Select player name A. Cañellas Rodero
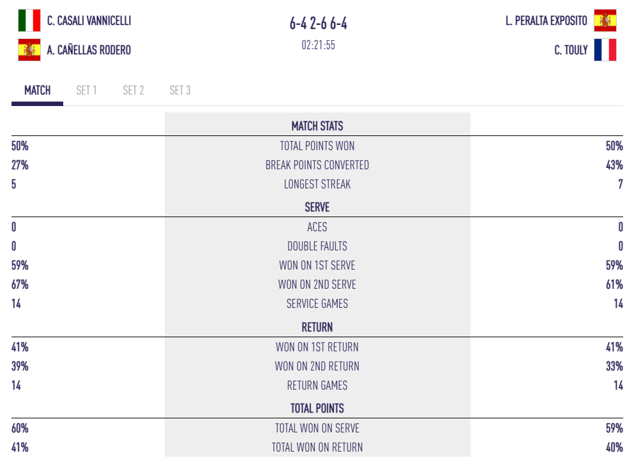The height and width of the screenshot is (465, 634). click(x=89, y=50)
